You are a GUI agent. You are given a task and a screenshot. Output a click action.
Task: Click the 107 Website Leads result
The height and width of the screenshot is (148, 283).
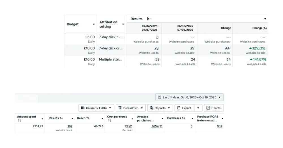(x=70, y=126)
